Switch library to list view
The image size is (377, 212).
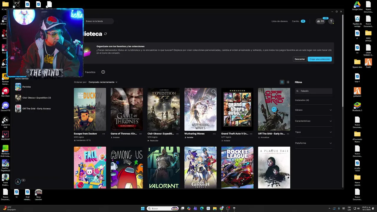pyautogui.click(x=288, y=82)
